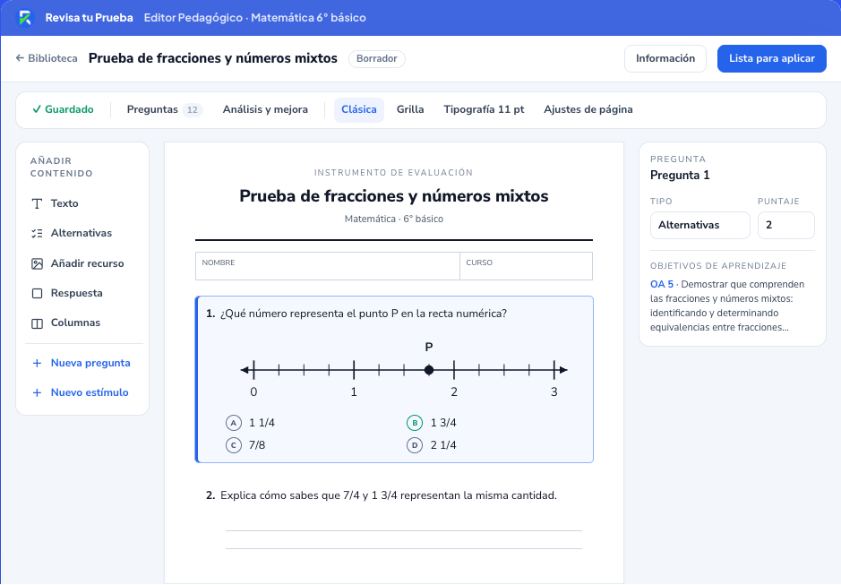Open Ajustes de página
Screen dimensions: 841x585
[588, 109]
